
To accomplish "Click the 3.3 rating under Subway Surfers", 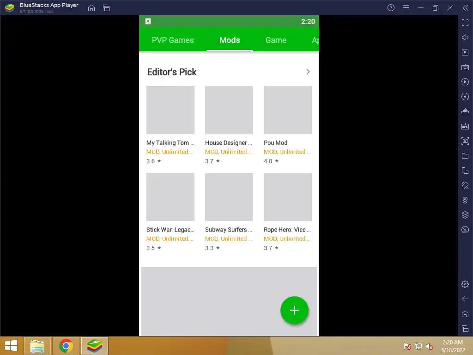I will [212, 248].
